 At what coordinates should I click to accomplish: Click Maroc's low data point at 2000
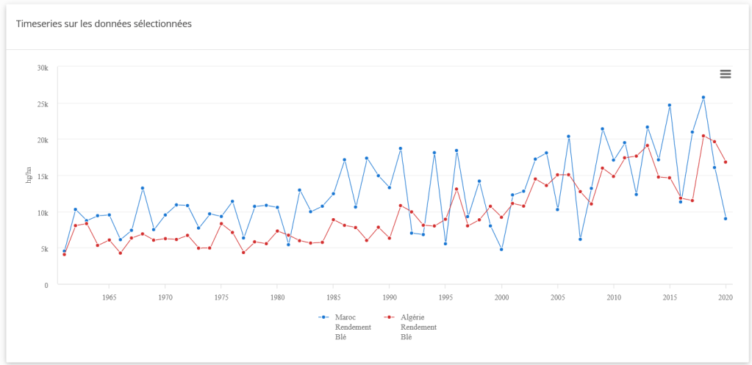[x=501, y=250]
